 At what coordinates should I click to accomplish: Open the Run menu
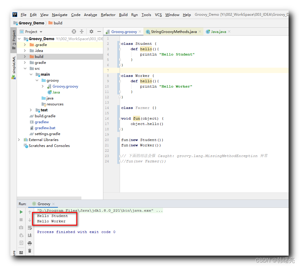point(135,15)
